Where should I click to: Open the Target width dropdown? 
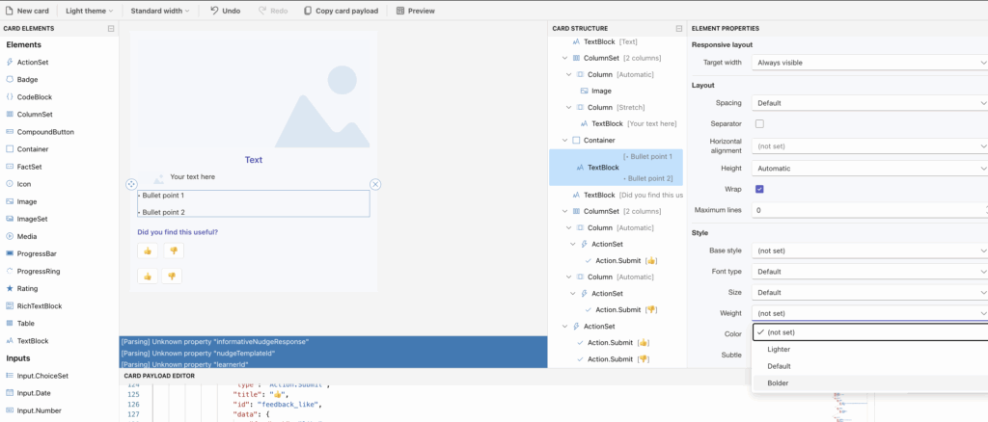click(x=869, y=63)
